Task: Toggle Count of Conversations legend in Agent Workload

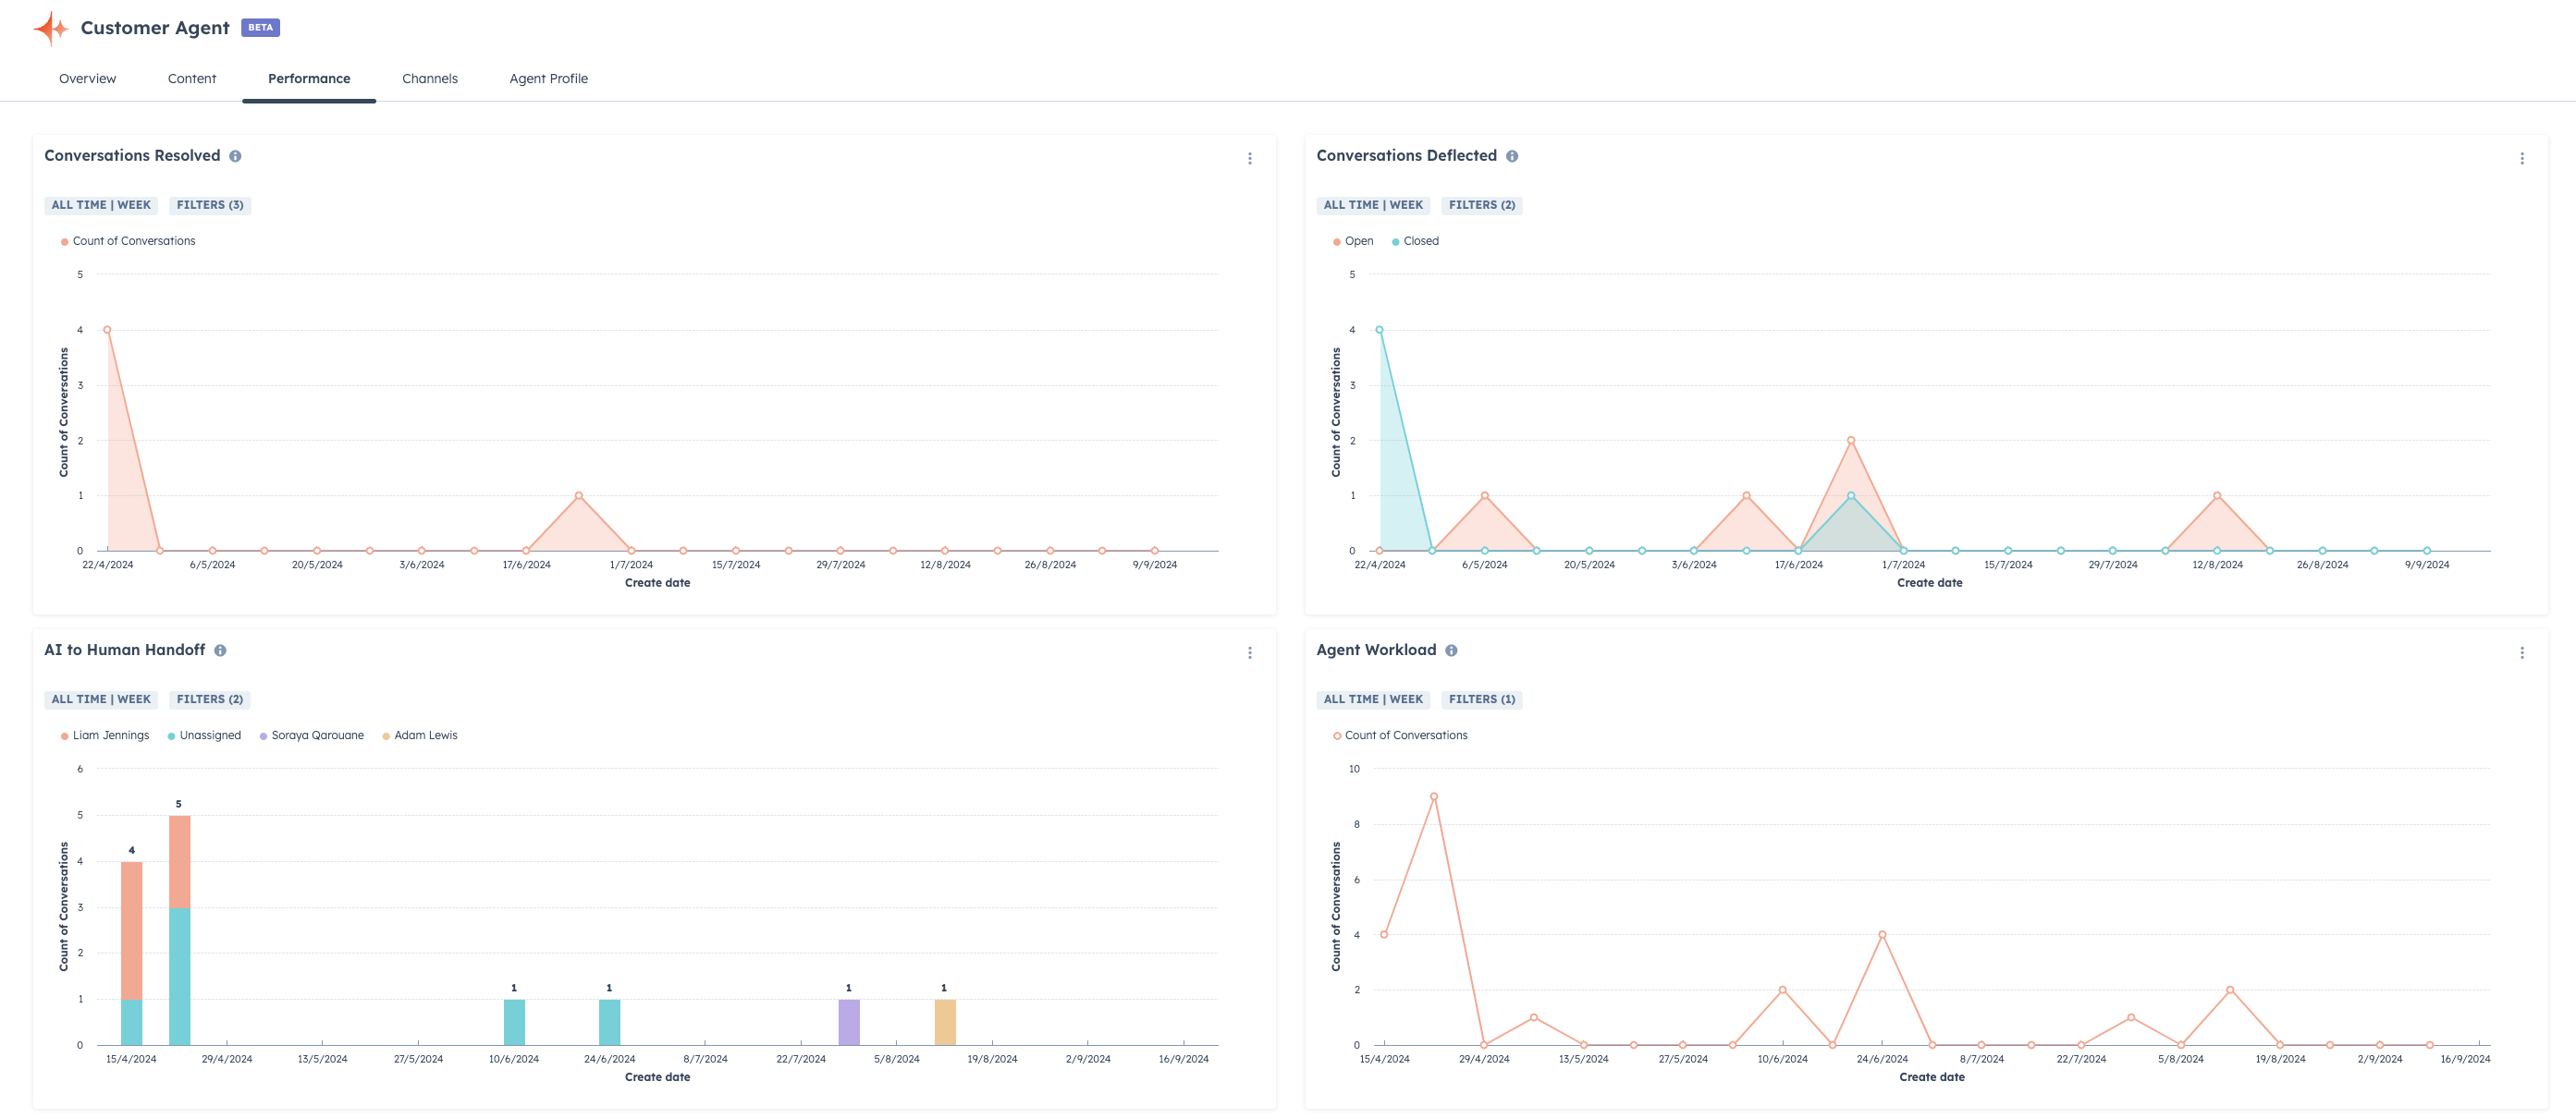Action: [x=1400, y=736]
